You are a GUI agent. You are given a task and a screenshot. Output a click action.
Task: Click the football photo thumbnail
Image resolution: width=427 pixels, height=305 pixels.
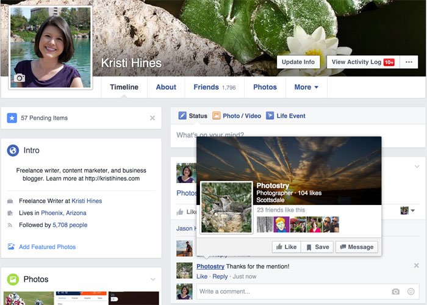coord(29,298)
